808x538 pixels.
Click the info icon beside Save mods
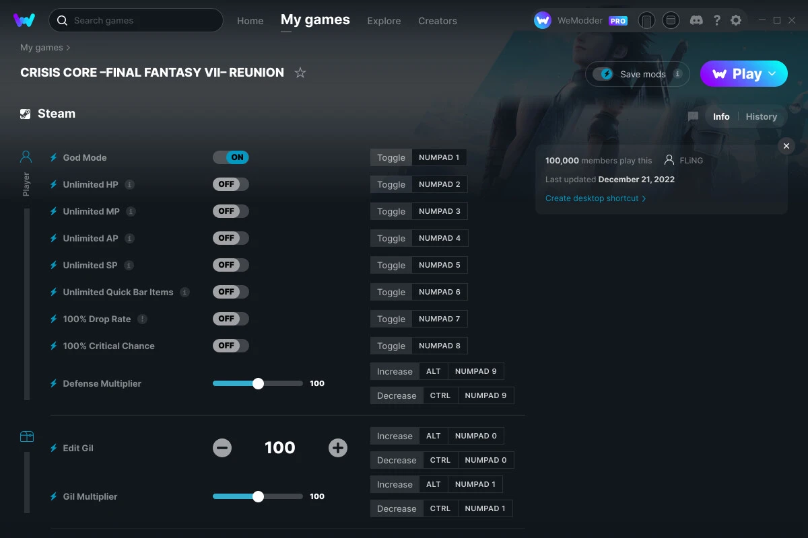click(x=678, y=74)
